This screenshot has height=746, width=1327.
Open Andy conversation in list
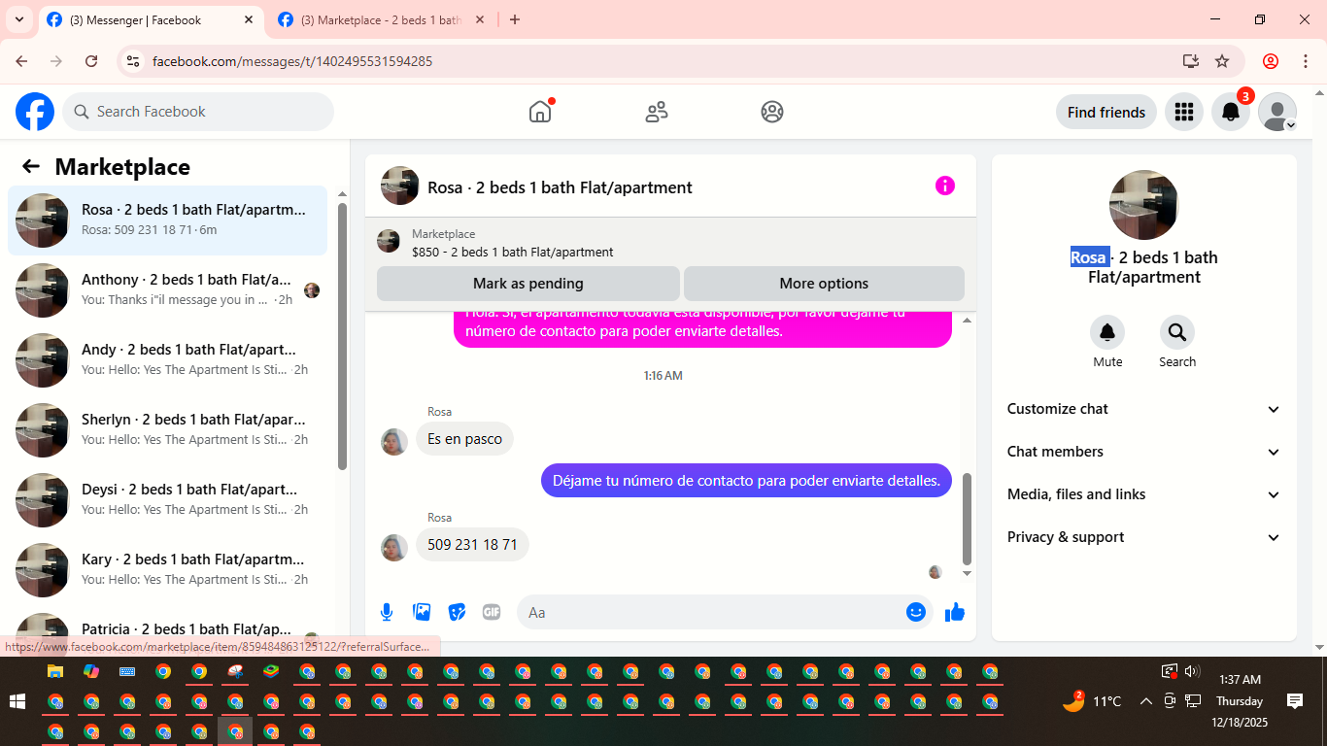[168, 360]
